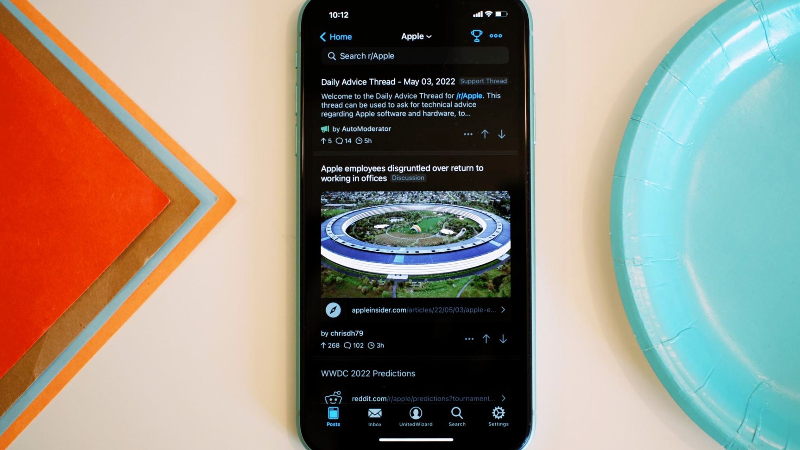This screenshot has width=800, height=450.
Task: Open the Support Thread label
Action: (482, 81)
